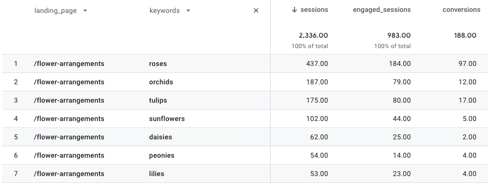Select the sunflowers keyword cell
Image resolution: width=488 pixels, height=183 pixels.
[167, 119]
